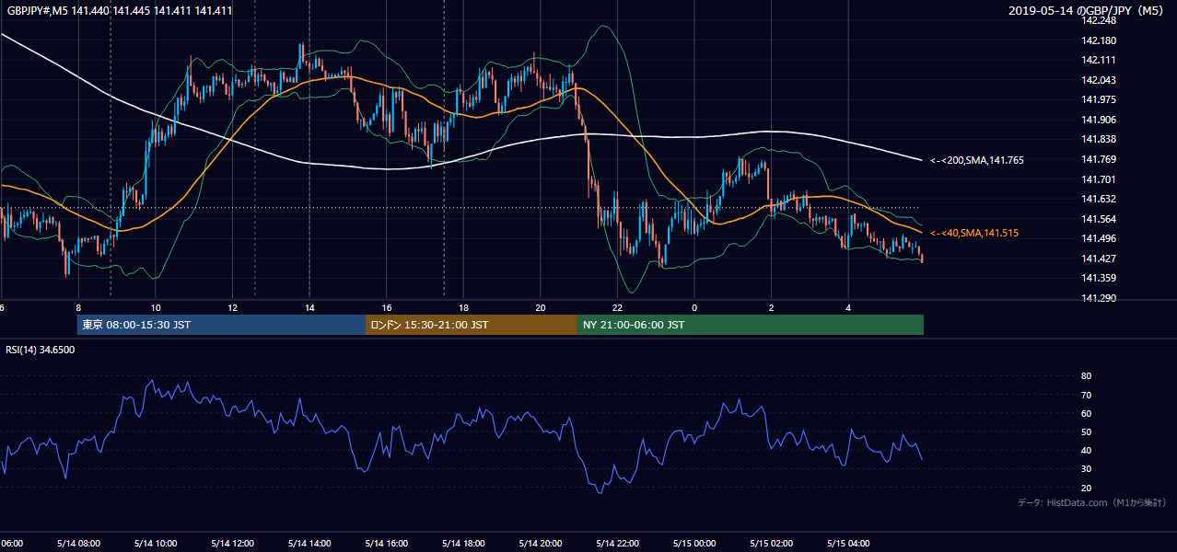Click the 5/14 12:00 time axis label
Screen dimensions: 1177x552
[232, 543]
